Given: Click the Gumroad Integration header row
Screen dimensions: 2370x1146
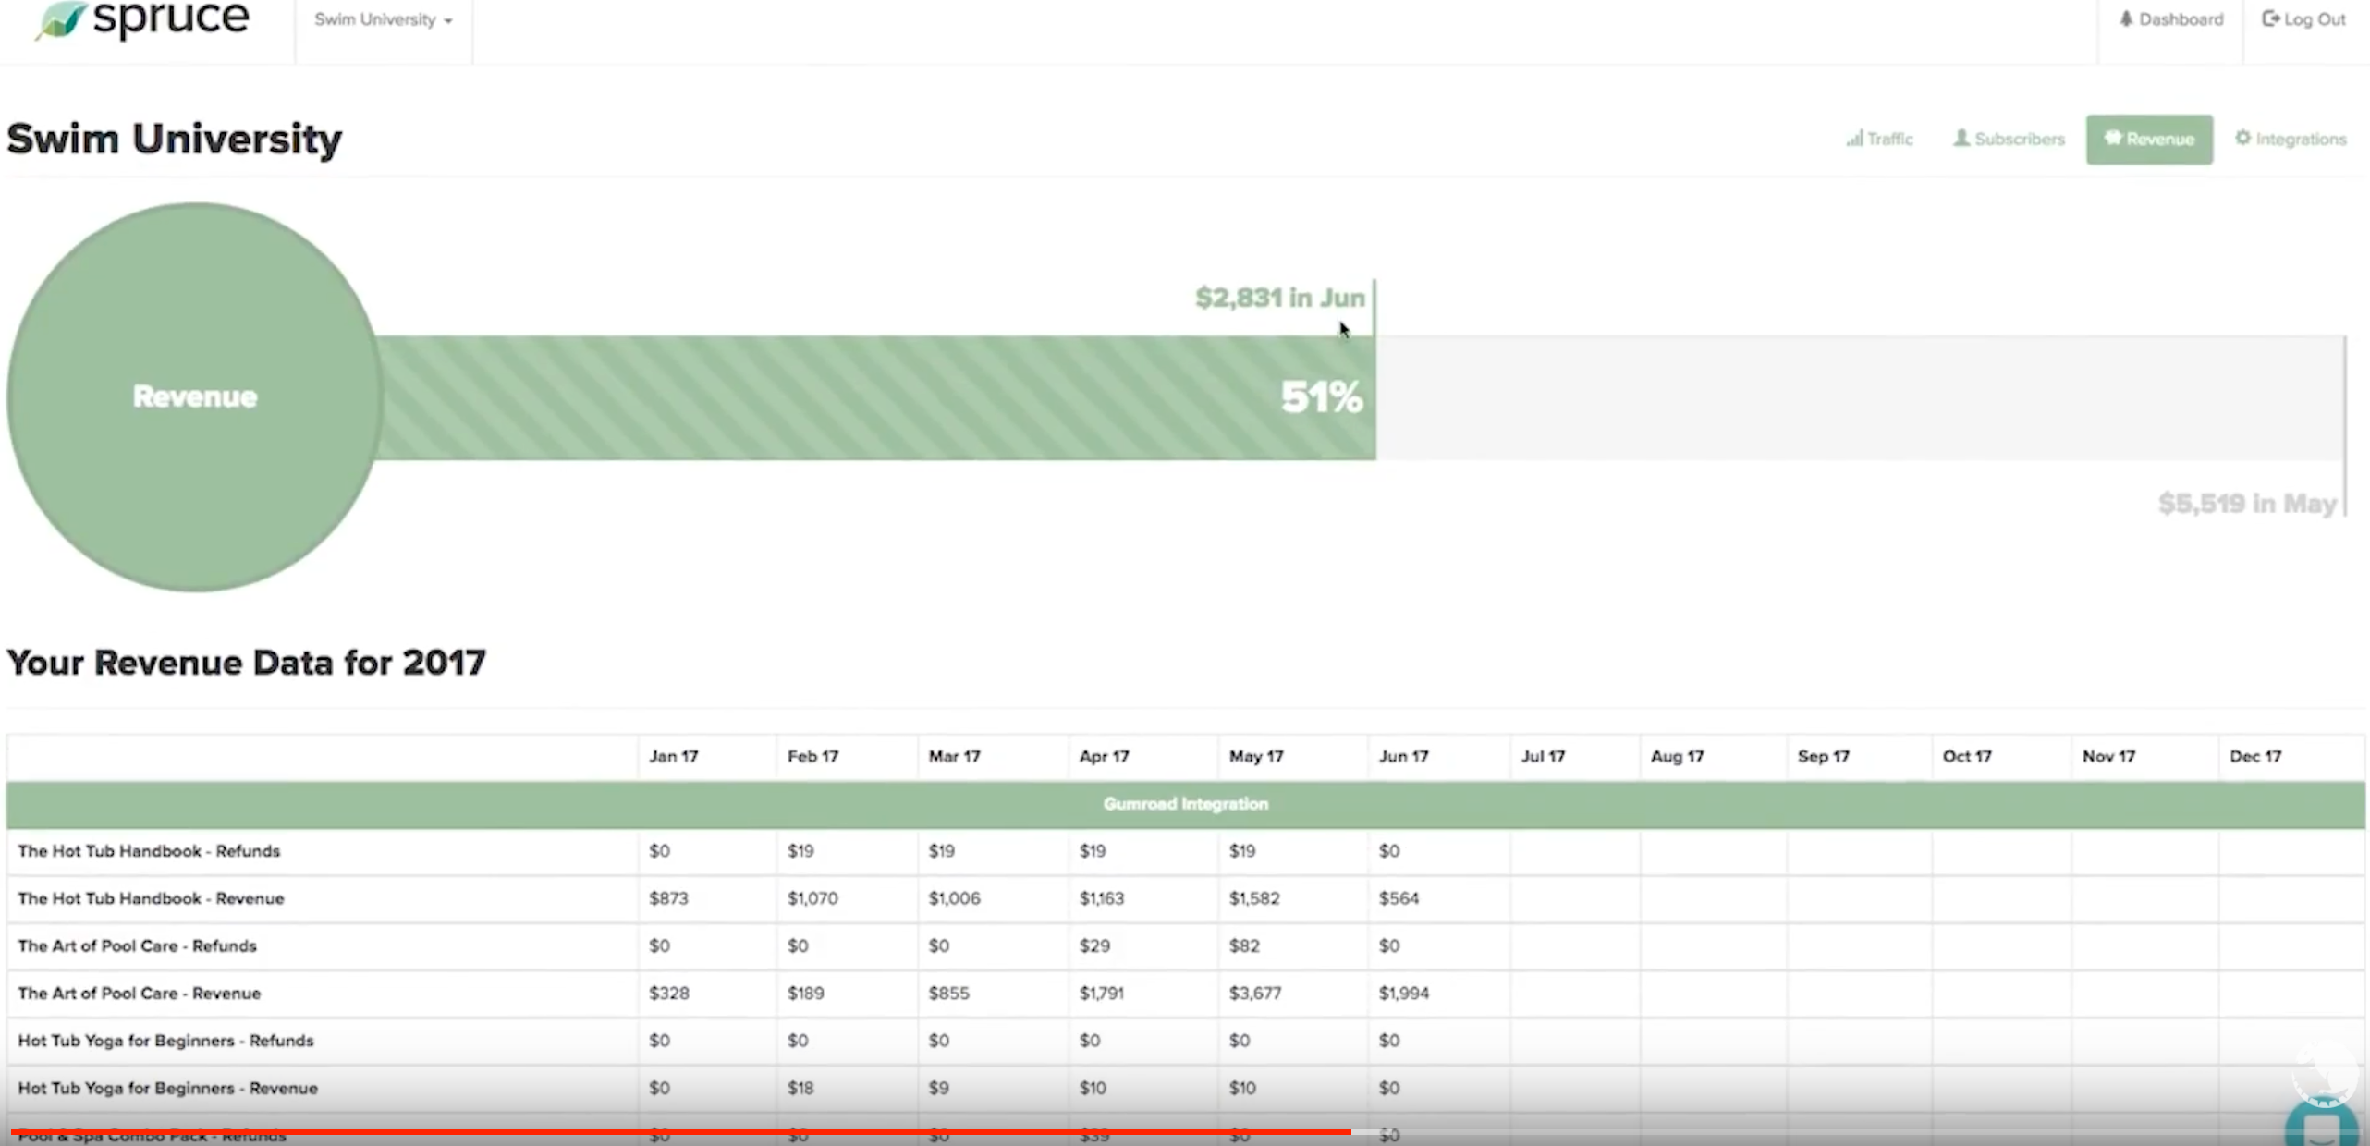Looking at the screenshot, I should pyautogui.click(x=1185, y=804).
